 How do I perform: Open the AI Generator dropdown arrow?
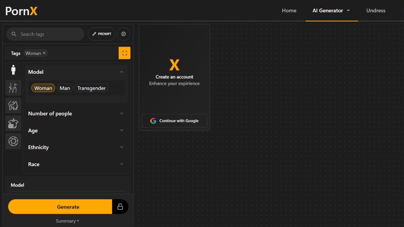348,10
